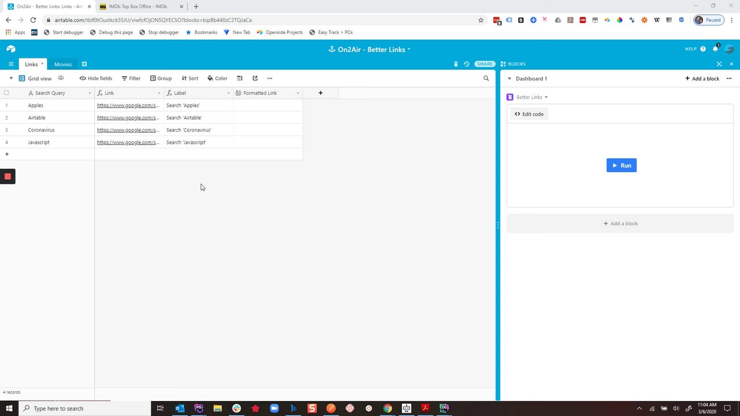Search records with magnifier icon
The height and width of the screenshot is (416, 740).
(486, 78)
